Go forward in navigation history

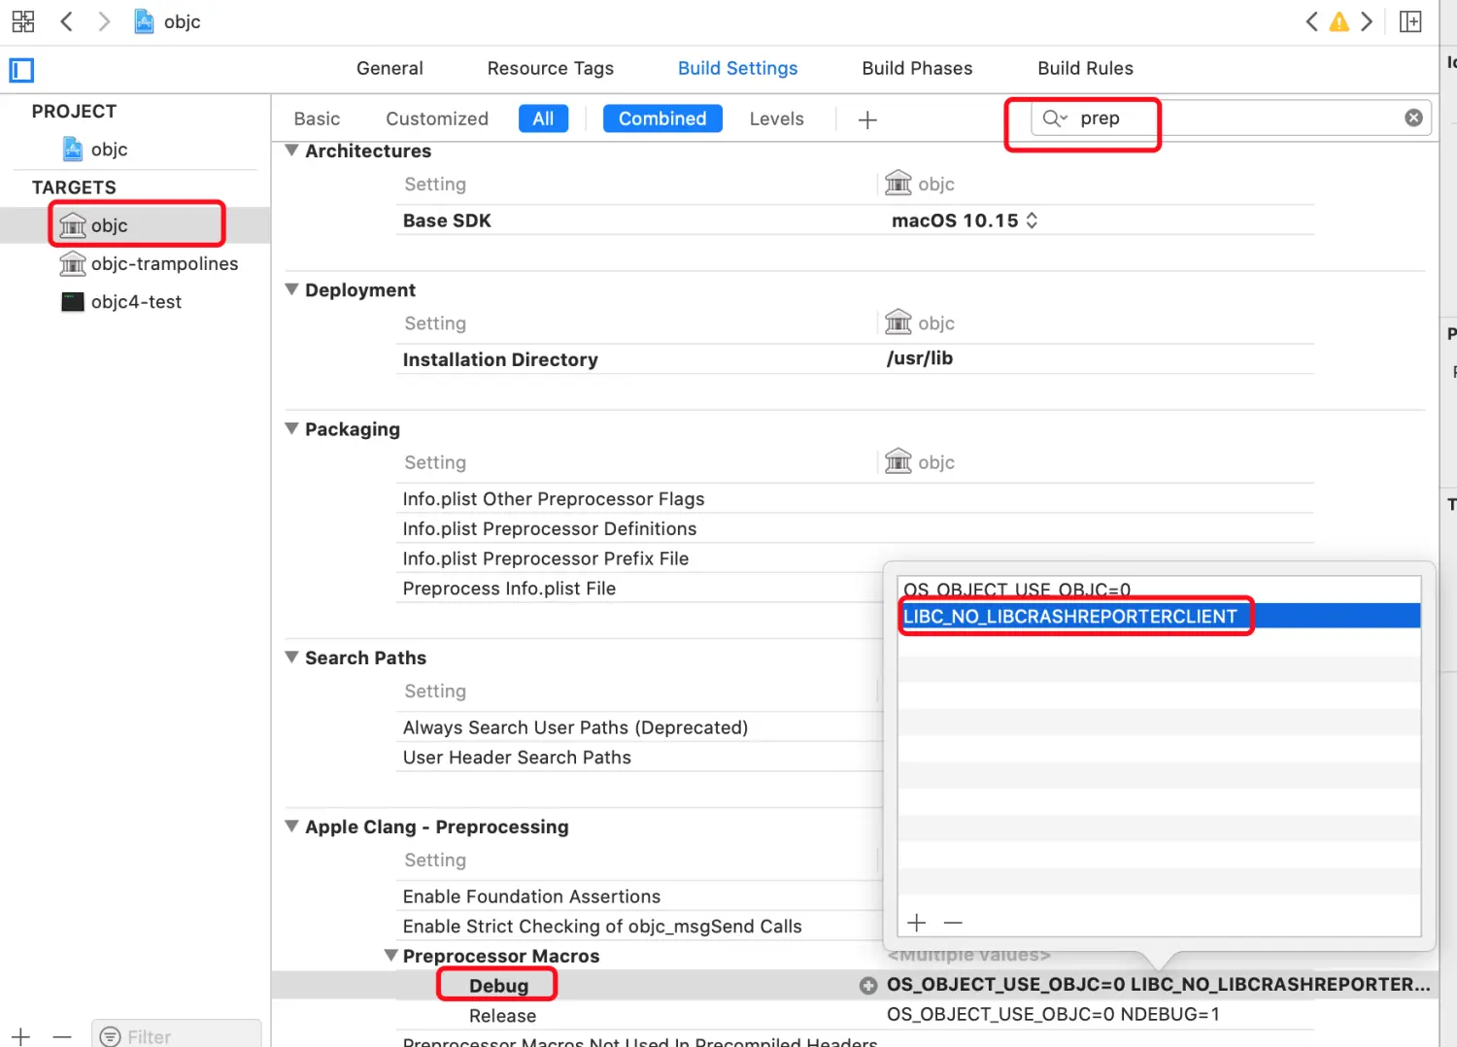(x=104, y=21)
